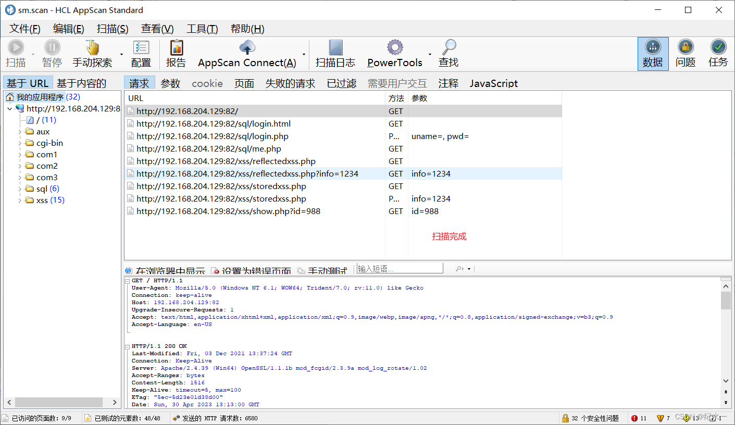
Task: Switch to the 数据 data view
Action: pos(653,54)
